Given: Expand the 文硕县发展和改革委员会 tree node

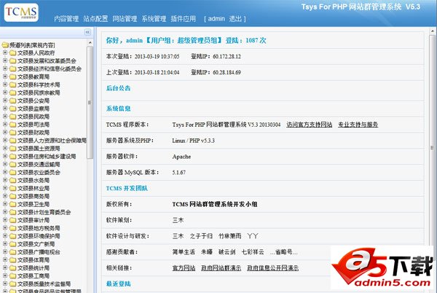Looking at the screenshot, I should tap(5, 60).
